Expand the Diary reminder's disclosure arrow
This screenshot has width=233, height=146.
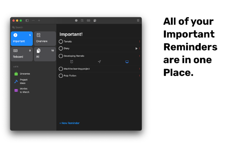pos(136,48)
